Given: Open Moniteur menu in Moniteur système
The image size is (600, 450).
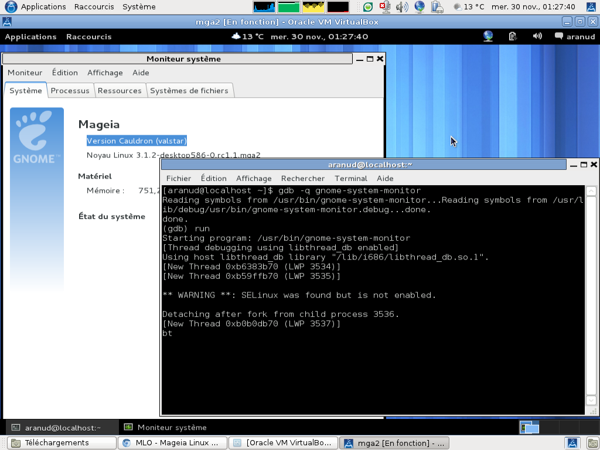Looking at the screenshot, I should pos(25,73).
